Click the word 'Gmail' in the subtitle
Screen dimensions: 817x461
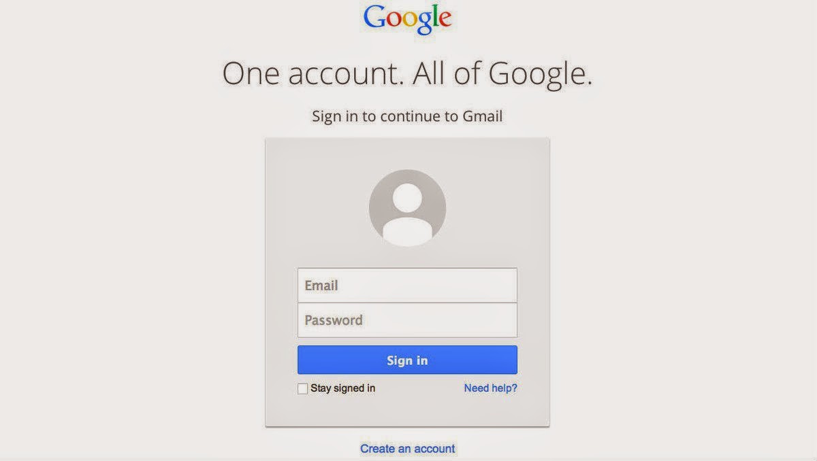click(482, 116)
